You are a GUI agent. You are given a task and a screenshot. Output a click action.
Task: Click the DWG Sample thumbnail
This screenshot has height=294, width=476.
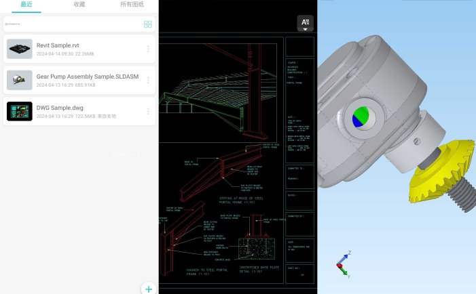coord(20,111)
